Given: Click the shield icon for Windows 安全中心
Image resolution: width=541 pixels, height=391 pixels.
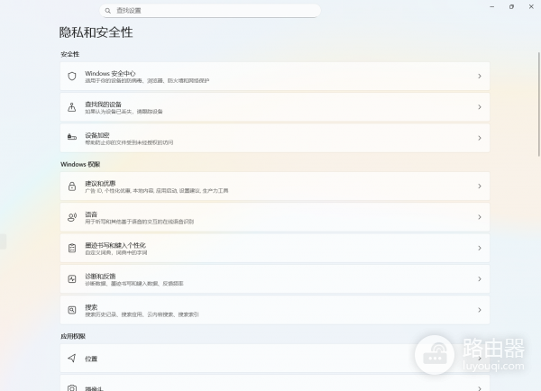Looking at the screenshot, I should [x=72, y=77].
